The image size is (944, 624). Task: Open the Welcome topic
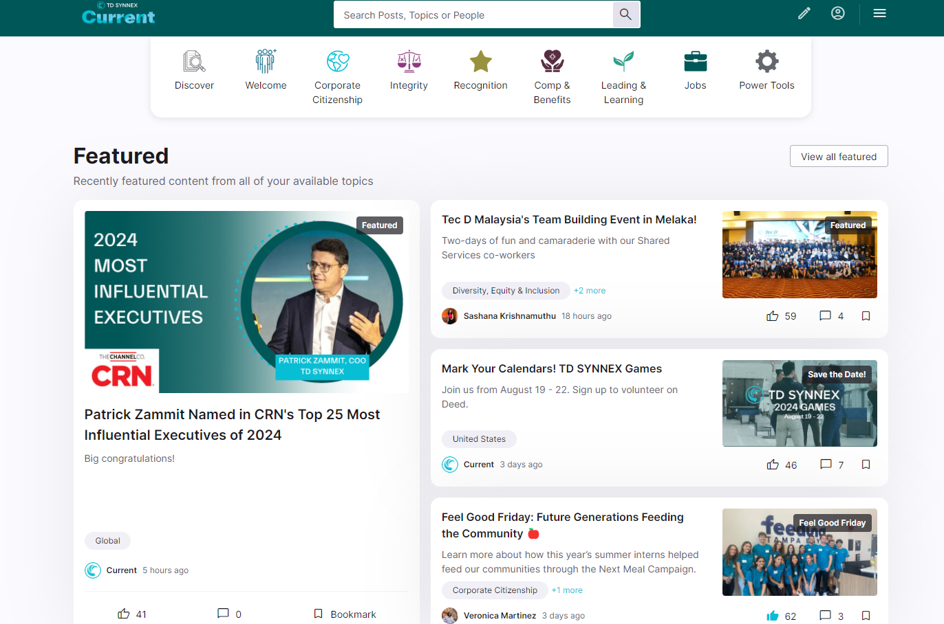pos(266,71)
